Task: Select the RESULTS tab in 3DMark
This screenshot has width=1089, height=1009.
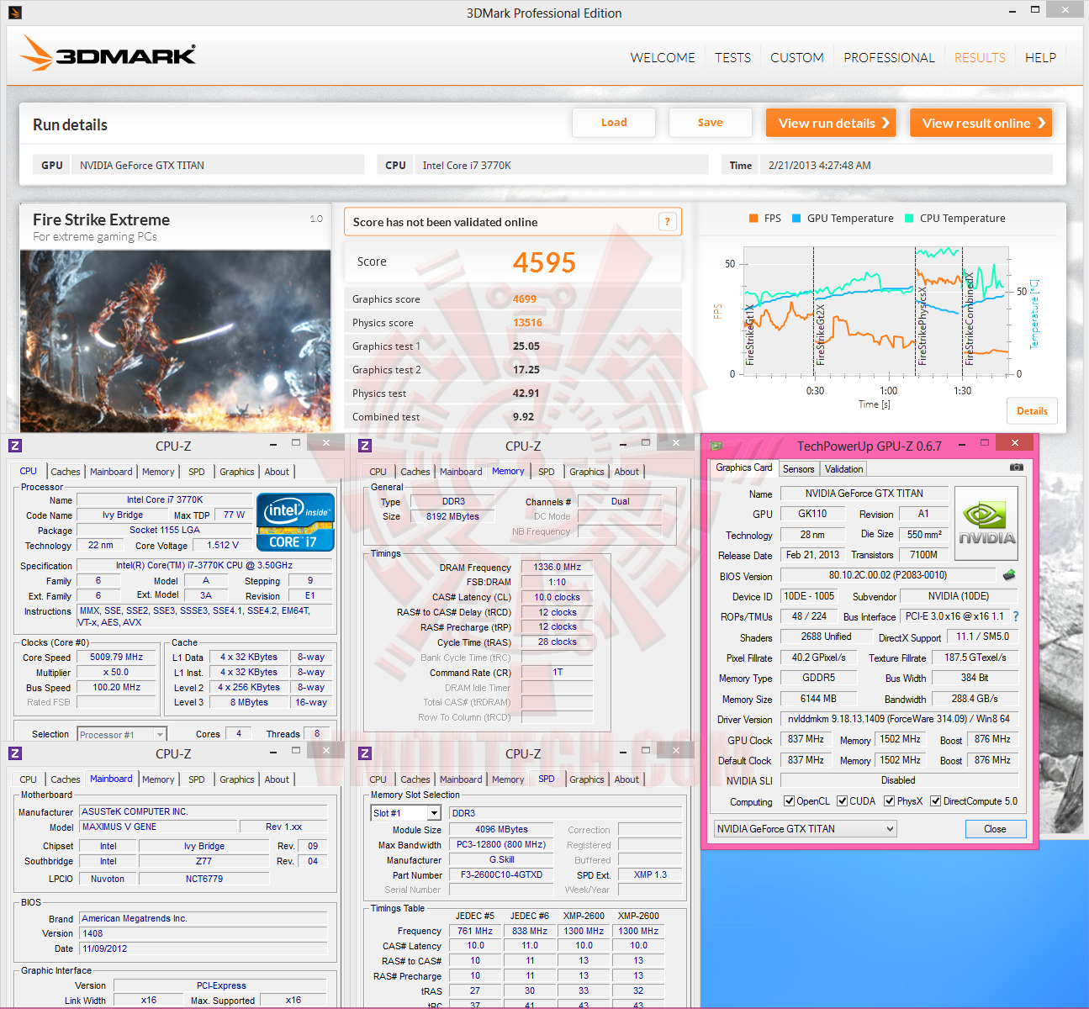Action: [980, 58]
